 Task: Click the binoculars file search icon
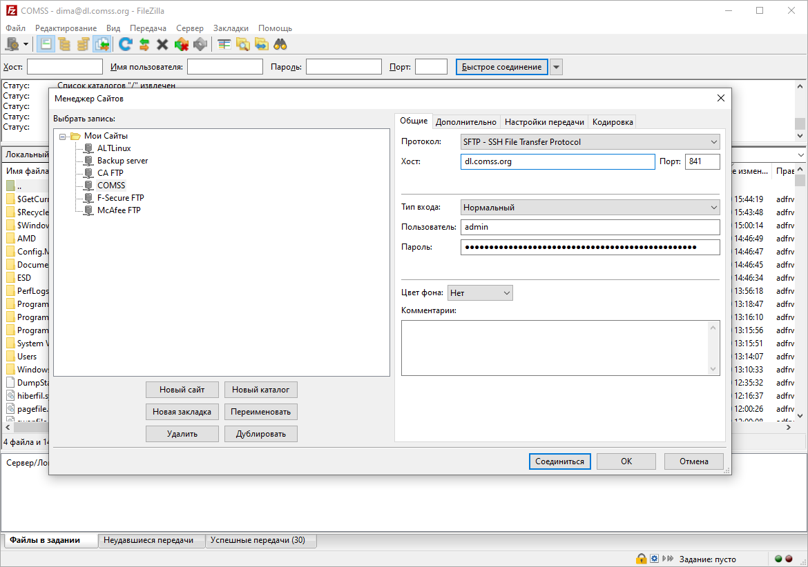pyautogui.click(x=280, y=44)
